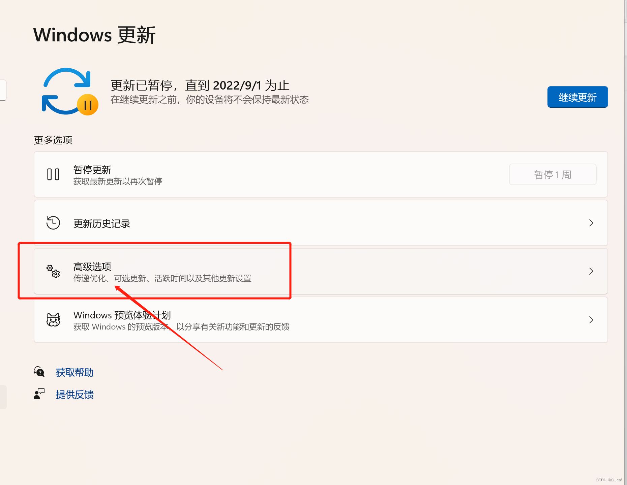The width and height of the screenshot is (627, 485).
Task: Open the 获取帮助 link
Action: click(74, 372)
